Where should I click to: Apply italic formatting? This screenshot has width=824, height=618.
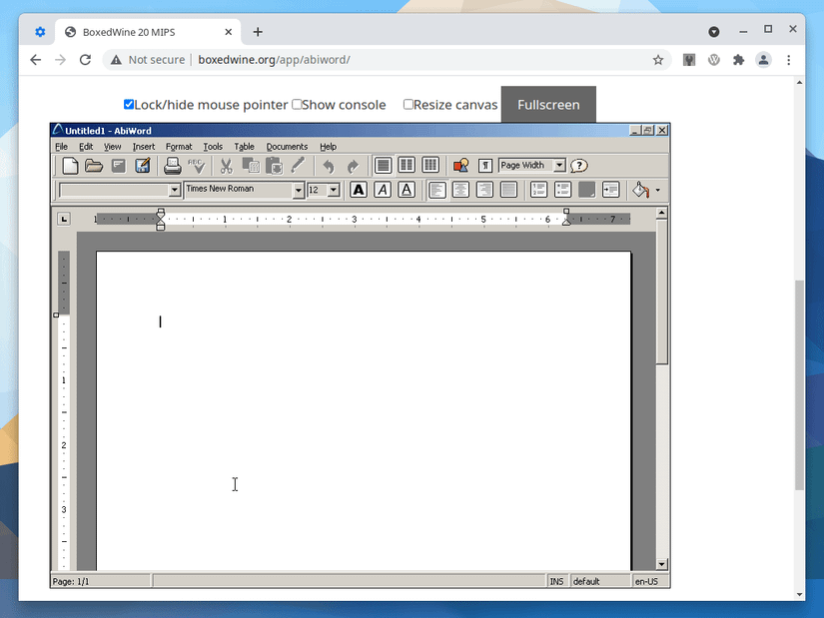click(383, 190)
